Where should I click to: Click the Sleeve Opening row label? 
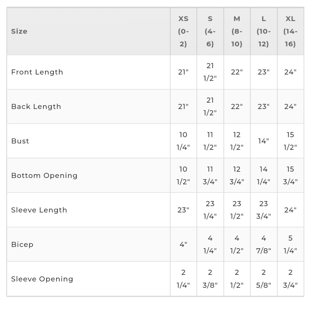click(x=42, y=279)
